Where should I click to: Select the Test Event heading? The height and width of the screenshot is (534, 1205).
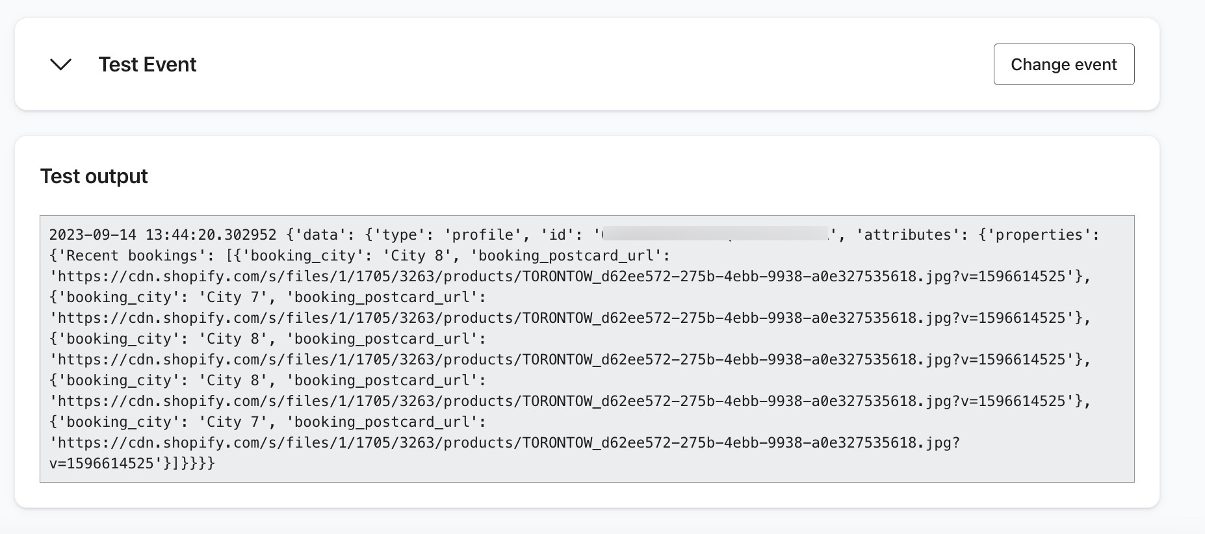click(x=148, y=64)
